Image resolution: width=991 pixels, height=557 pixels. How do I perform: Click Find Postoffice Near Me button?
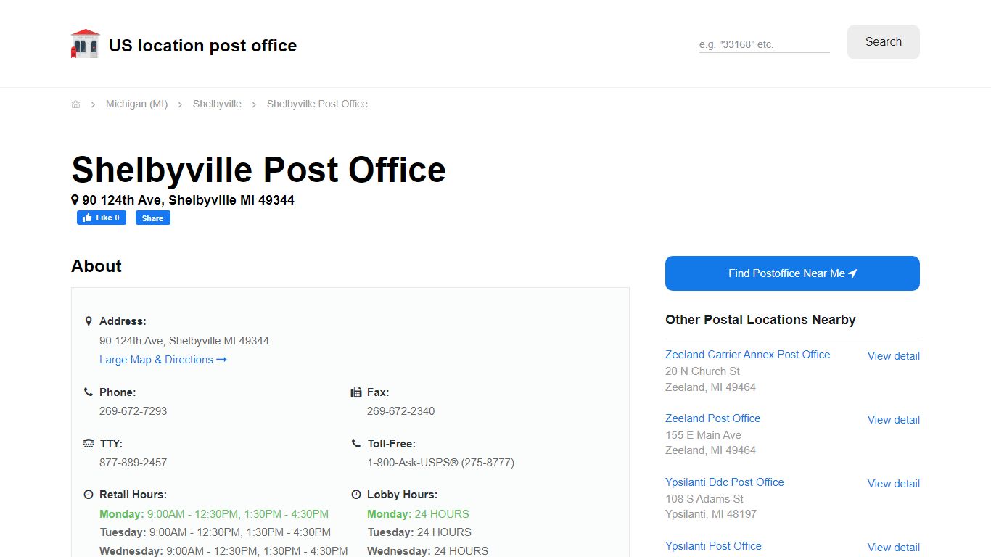pyautogui.click(x=792, y=273)
